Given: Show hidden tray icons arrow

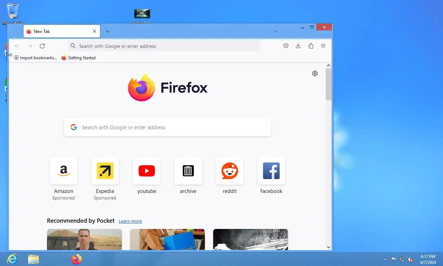Looking at the screenshot, I should coord(386,259).
